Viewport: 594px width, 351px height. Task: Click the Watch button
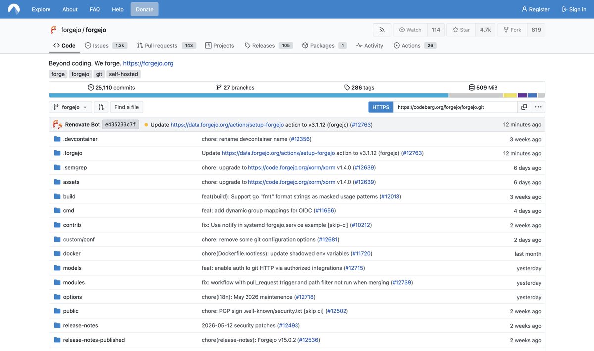(410, 30)
